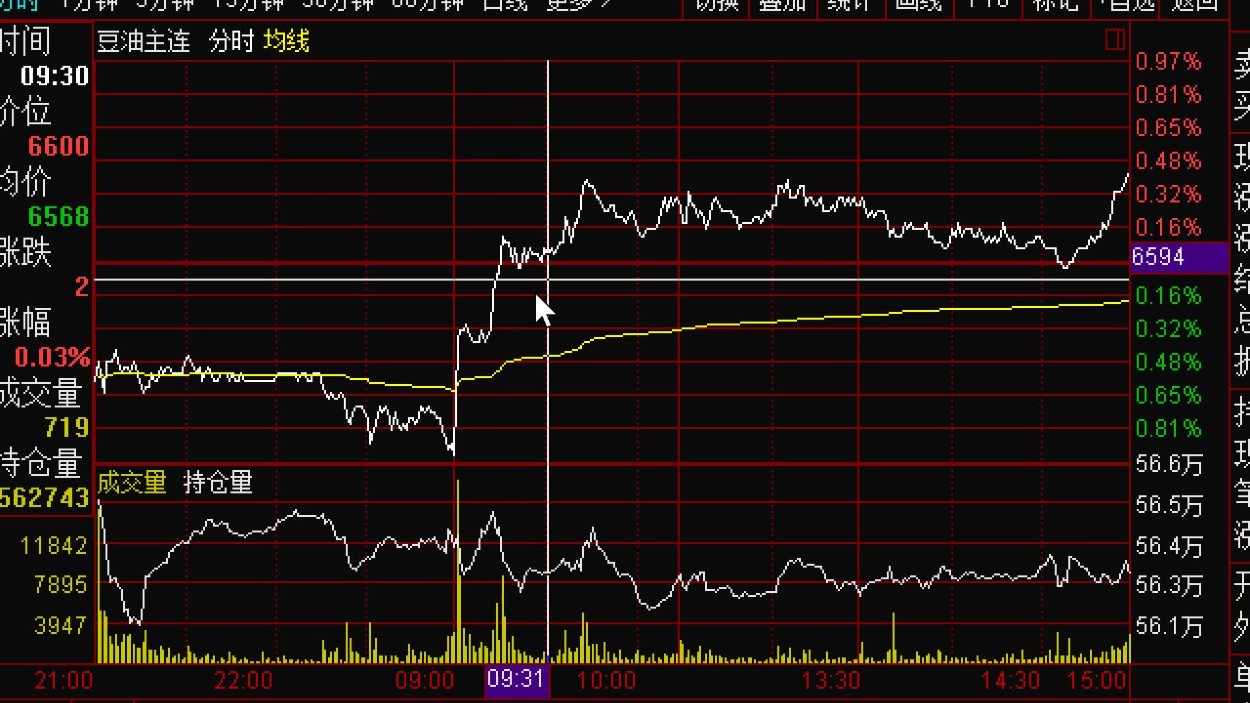Click the 11842 volume axis label

click(53, 545)
